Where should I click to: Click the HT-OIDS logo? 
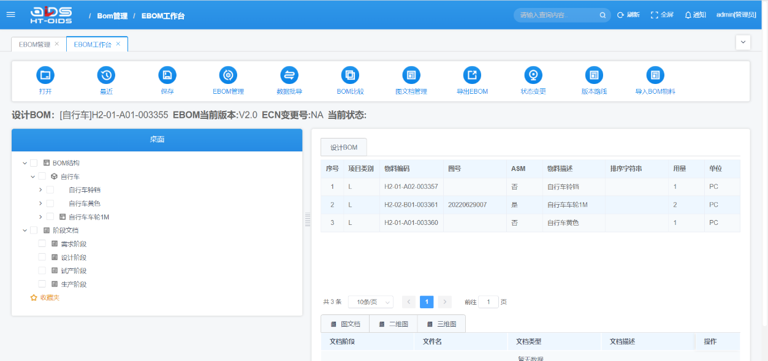click(51, 15)
